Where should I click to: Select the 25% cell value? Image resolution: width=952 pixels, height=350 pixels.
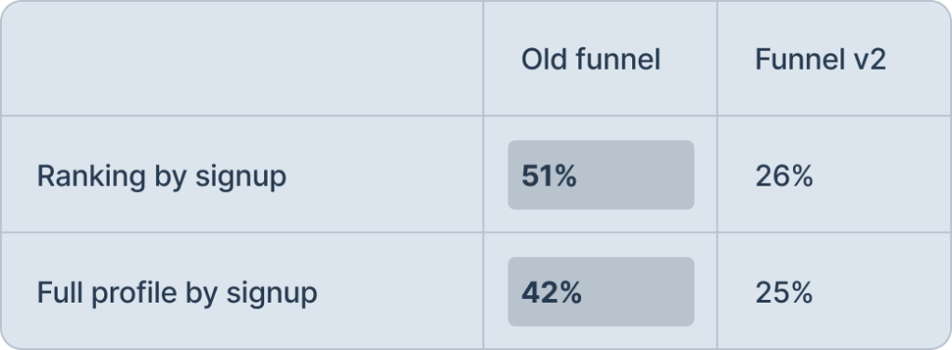pyautogui.click(x=784, y=293)
